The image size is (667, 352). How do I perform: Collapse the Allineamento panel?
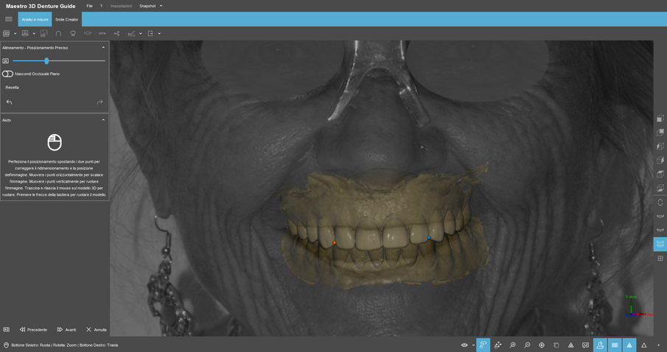(103, 48)
